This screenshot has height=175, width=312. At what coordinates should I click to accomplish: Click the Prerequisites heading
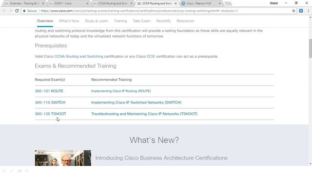click(51, 46)
